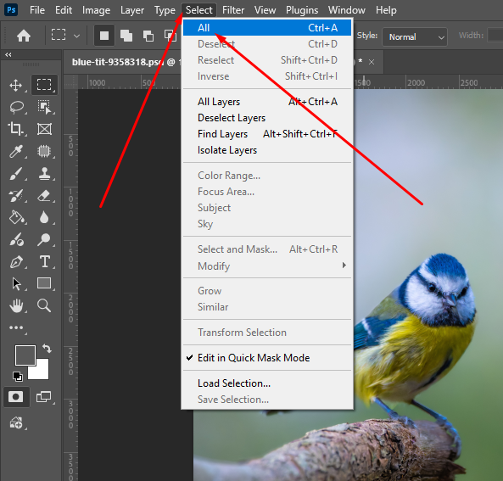Open the Plugins menu

click(x=302, y=10)
